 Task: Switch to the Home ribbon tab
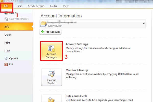pyautogui.click(x=19, y=6)
